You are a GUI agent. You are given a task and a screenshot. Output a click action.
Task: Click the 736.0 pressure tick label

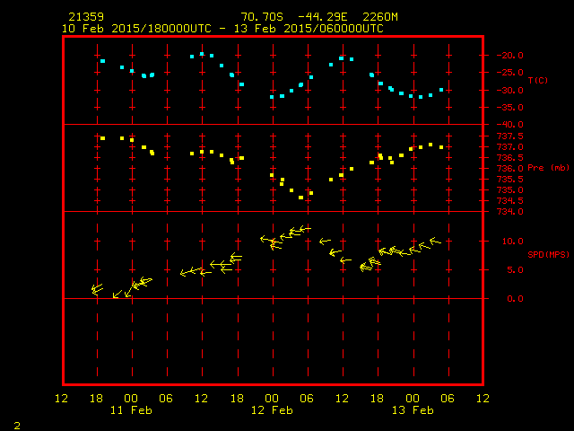[x=510, y=169]
